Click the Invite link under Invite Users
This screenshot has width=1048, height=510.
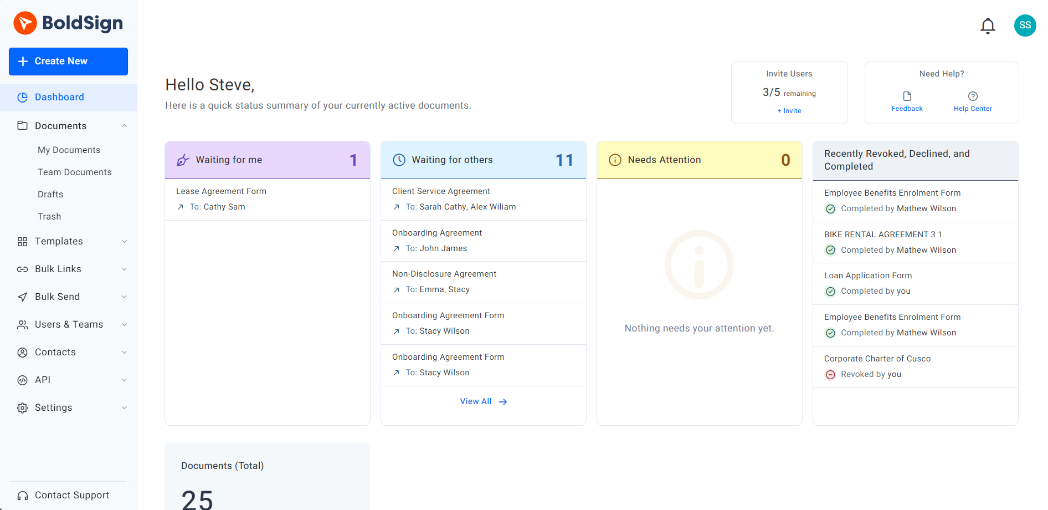pyautogui.click(x=789, y=110)
